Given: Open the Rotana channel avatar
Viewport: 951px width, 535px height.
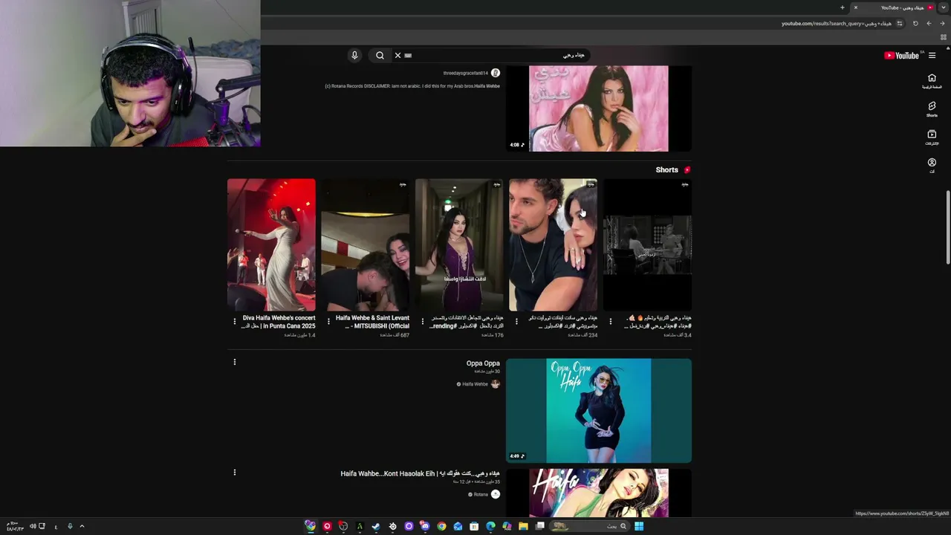Looking at the screenshot, I should [x=496, y=494].
